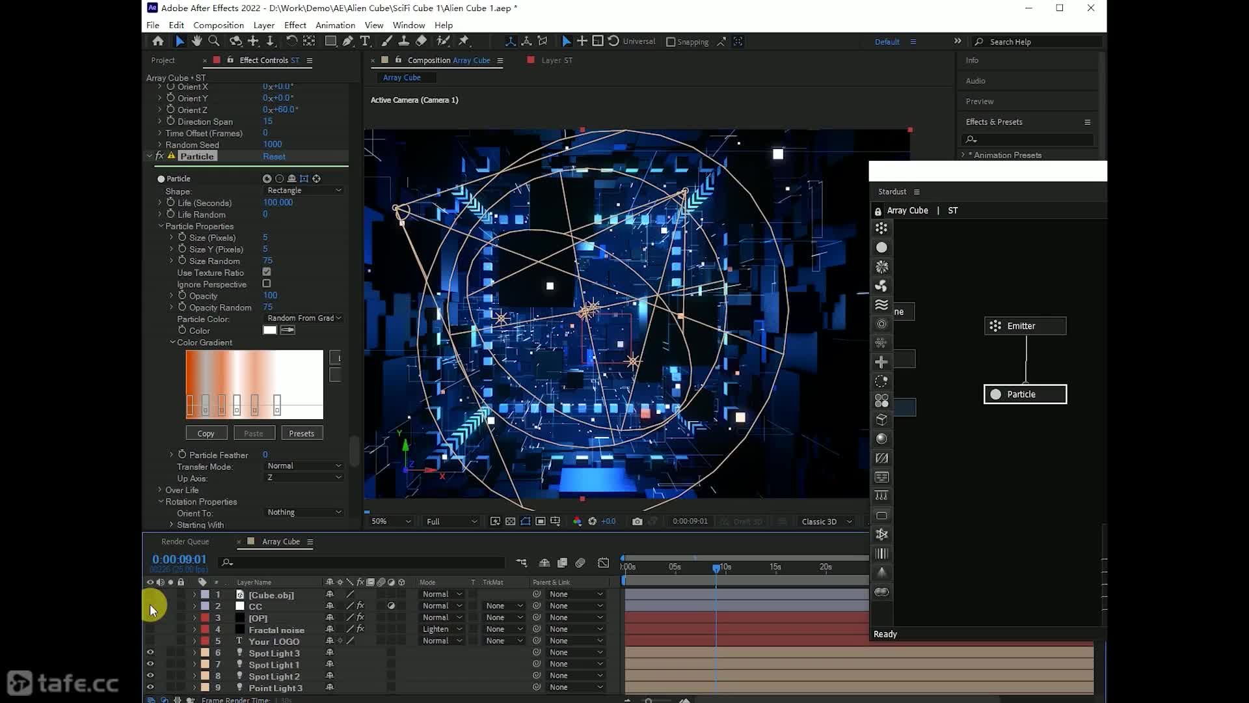This screenshot has width=1249, height=703.
Task: Toggle the Size (Pixels) stopwatch
Action: pos(182,238)
